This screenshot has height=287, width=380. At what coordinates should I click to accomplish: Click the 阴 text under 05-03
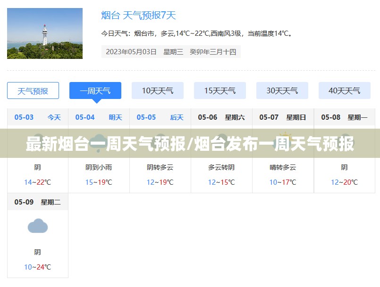point(38,167)
